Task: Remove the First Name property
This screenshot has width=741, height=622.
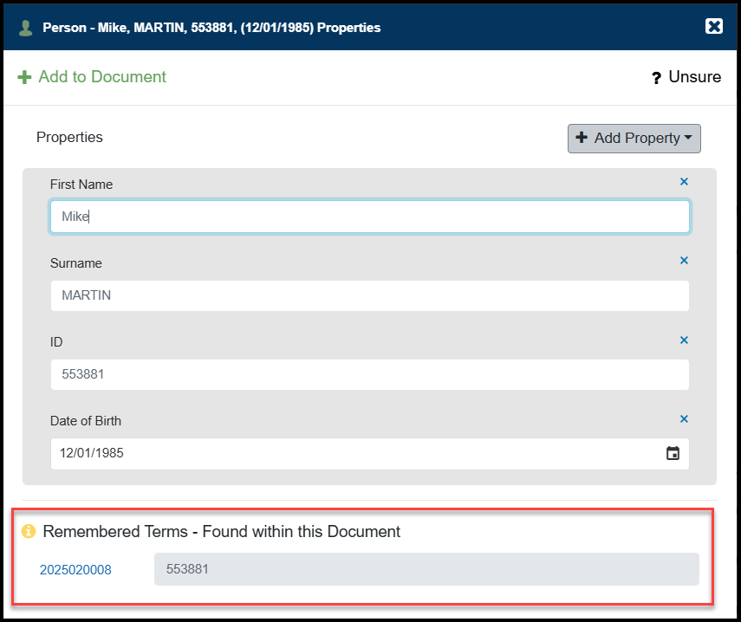Action: coord(684,182)
